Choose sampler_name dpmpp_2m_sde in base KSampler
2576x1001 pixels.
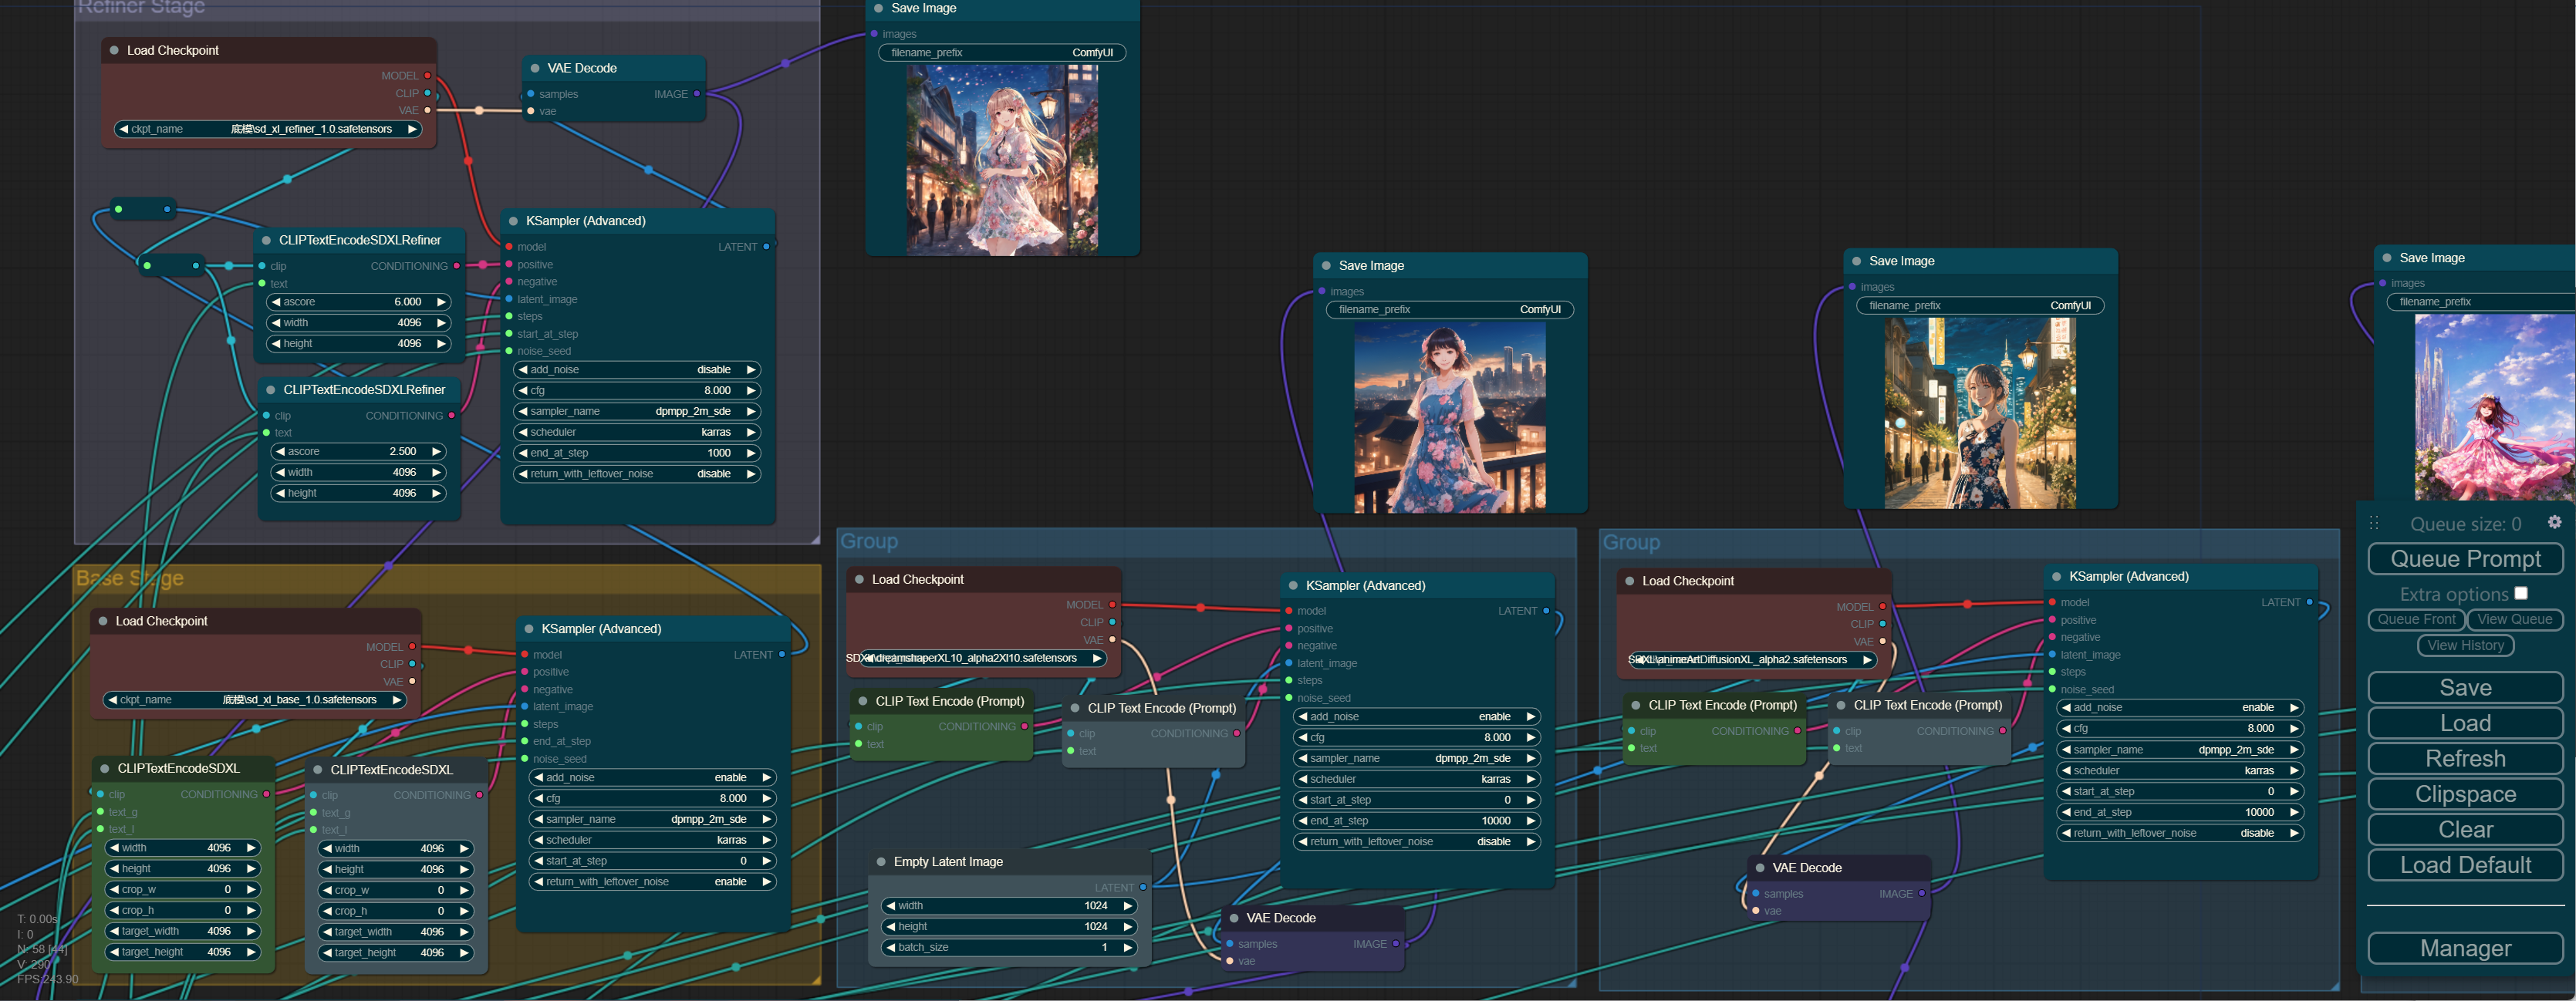click(652, 819)
